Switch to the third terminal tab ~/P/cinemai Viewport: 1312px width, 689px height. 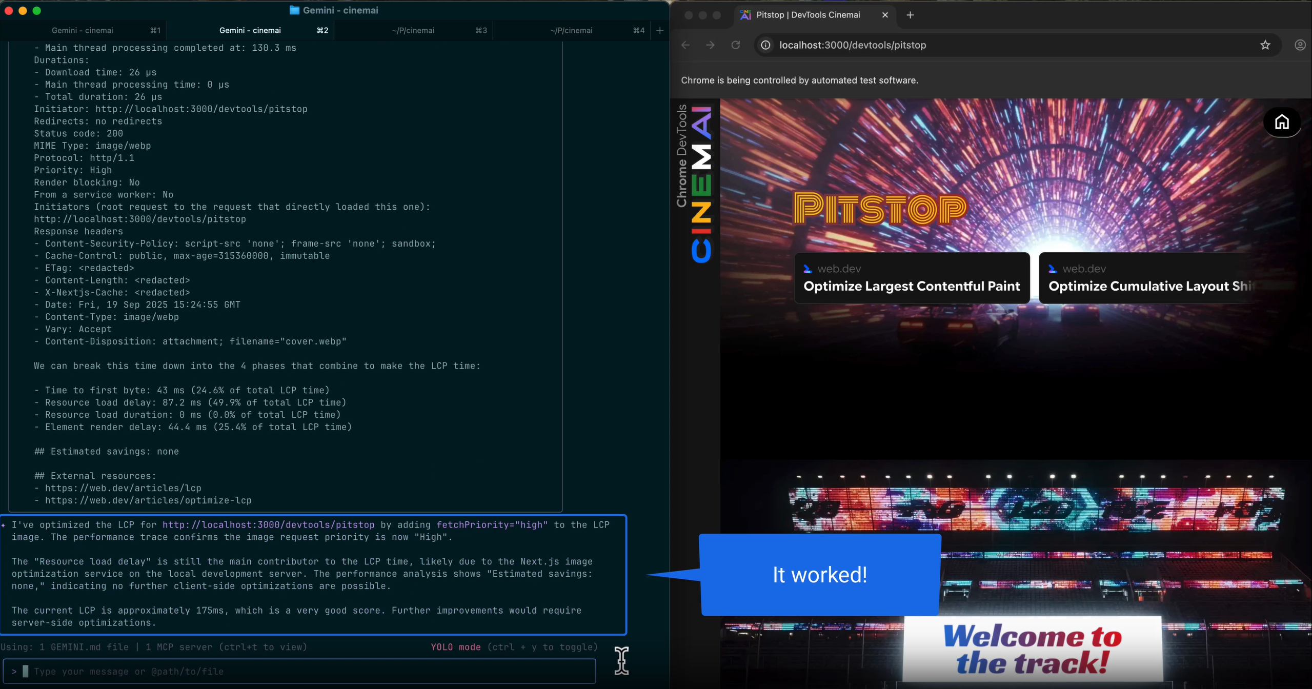coord(414,30)
